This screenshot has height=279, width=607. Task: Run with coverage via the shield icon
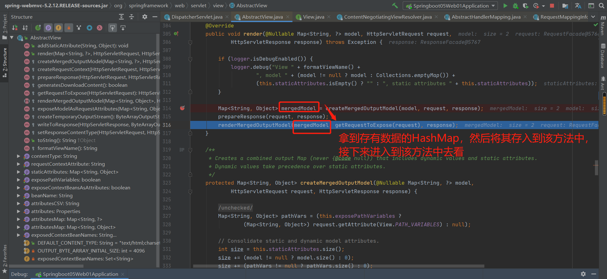coord(525,6)
